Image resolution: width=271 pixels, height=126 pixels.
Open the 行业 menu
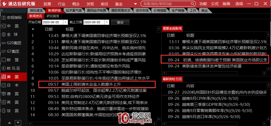pyautogui.click(x=61, y=4)
